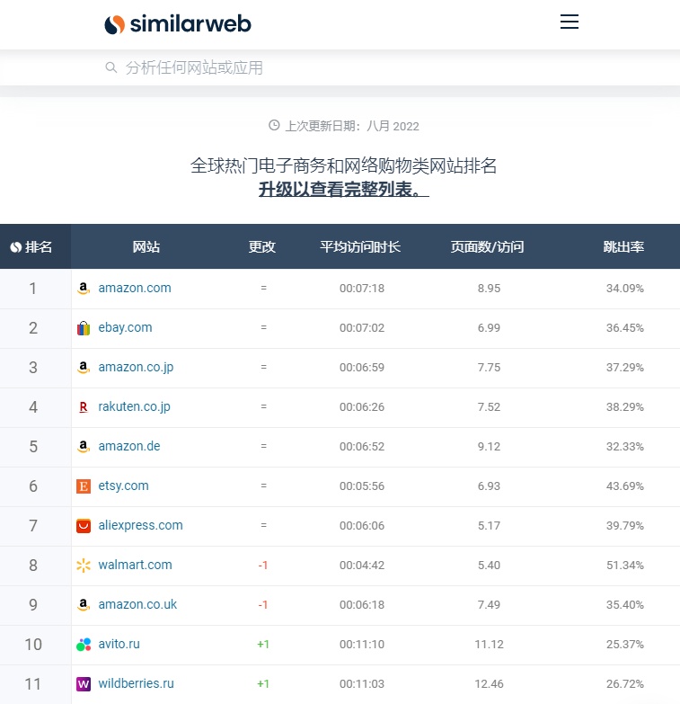Click bounce rate 51.34% for walmart.com
Screen dimensions: 680x704
click(625, 565)
